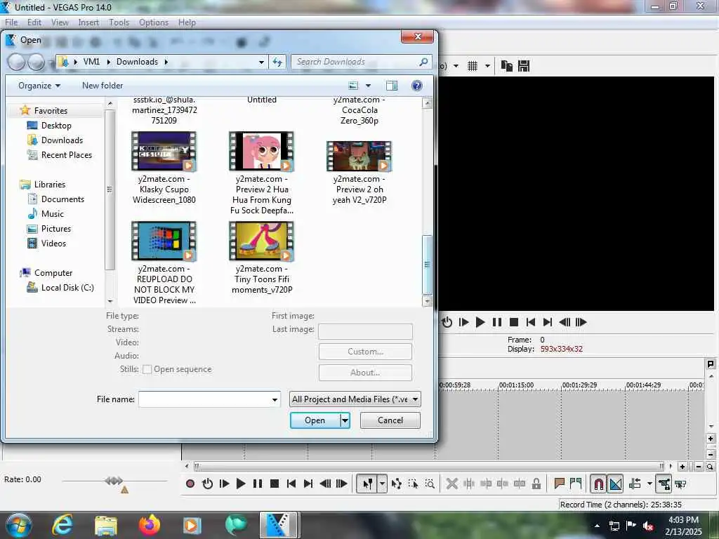Click Stop in the timeline transport bar

275,484
